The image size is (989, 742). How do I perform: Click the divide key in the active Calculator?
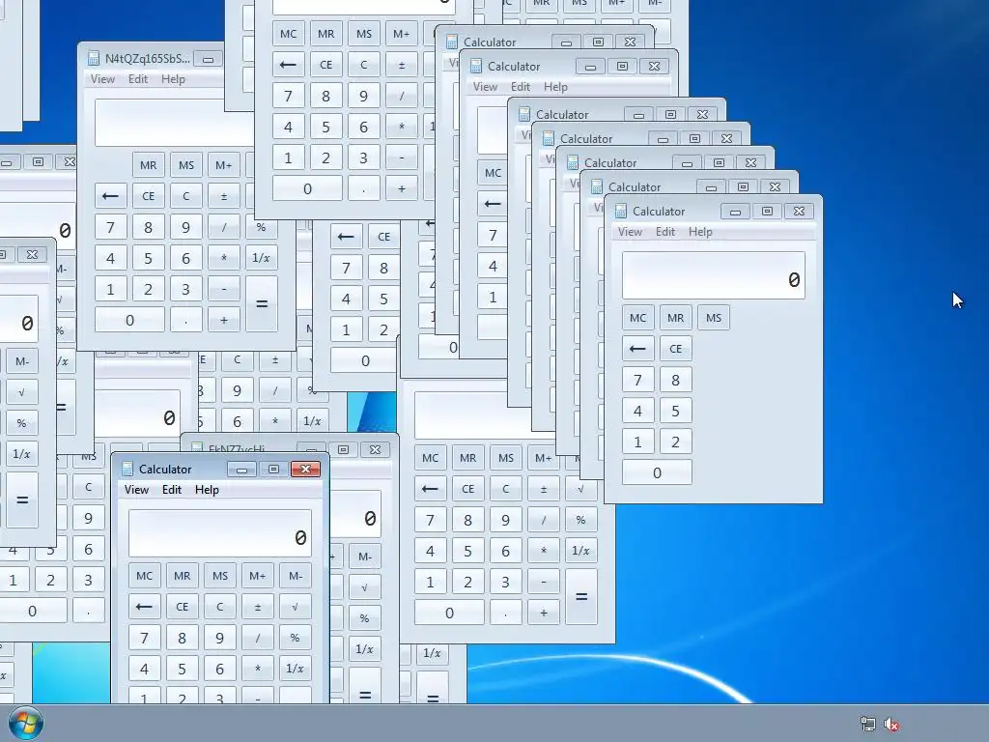click(x=257, y=638)
